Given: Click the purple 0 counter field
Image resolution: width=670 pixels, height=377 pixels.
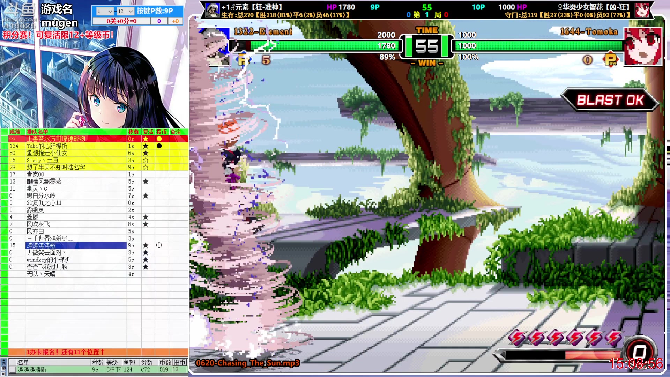Looking at the screenshot, I should (x=159, y=21).
